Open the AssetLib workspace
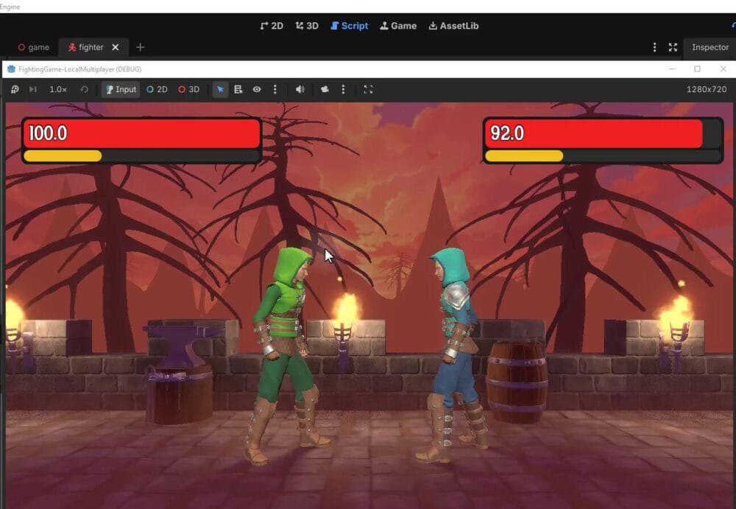Image resolution: width=736 pixels, height=509 pixels. (x=453, y=26)
